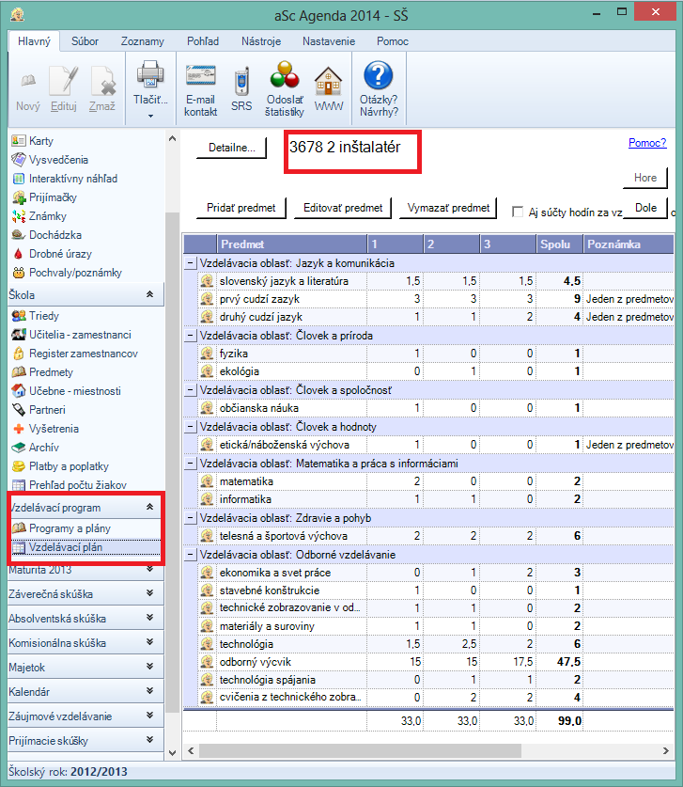Click the Nový book icon

coord(28,80)
